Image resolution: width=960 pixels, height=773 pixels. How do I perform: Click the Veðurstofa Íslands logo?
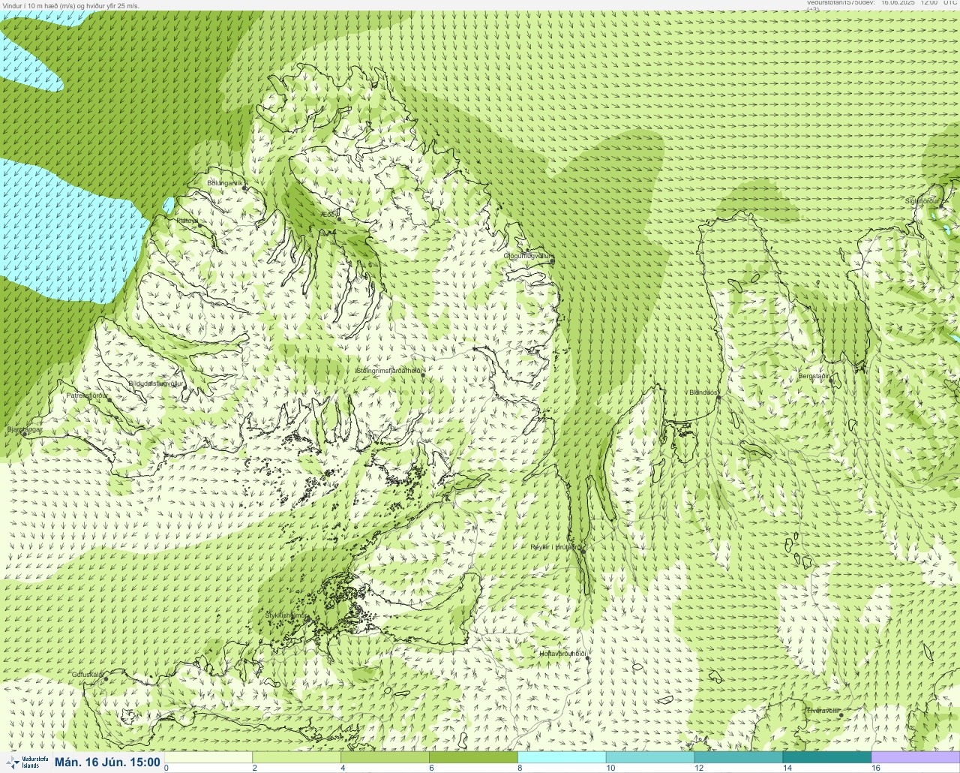click(x=25, y=762)
